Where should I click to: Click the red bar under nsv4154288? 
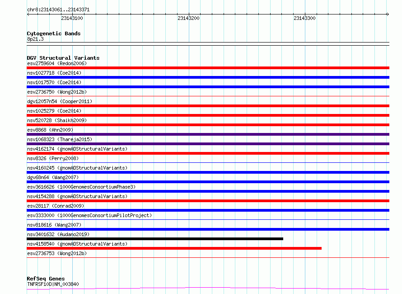pos(208,201)
